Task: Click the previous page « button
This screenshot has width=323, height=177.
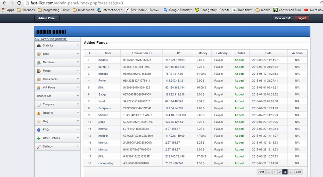Action: tap(269, 172)
